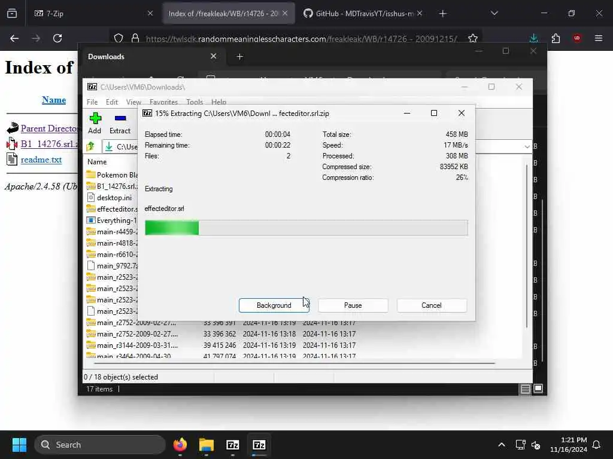Select B1_14276.srl archive in 7-Zip list
Image resolution: width=613 pixels, height=459 pixels.
click(x=112, y=186)
